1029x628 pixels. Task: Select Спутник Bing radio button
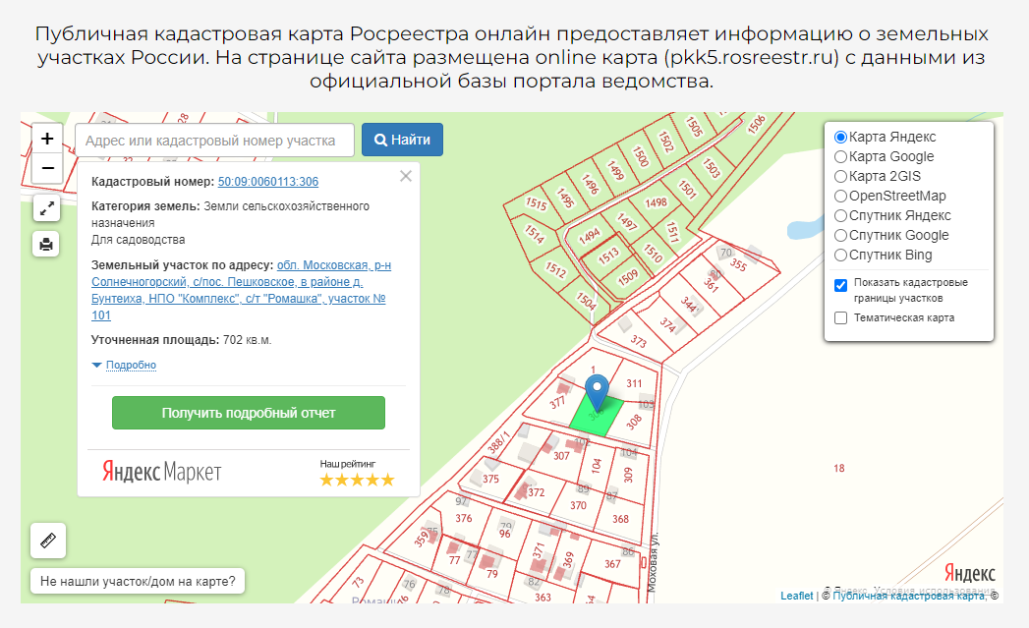(x=840, y=256)
